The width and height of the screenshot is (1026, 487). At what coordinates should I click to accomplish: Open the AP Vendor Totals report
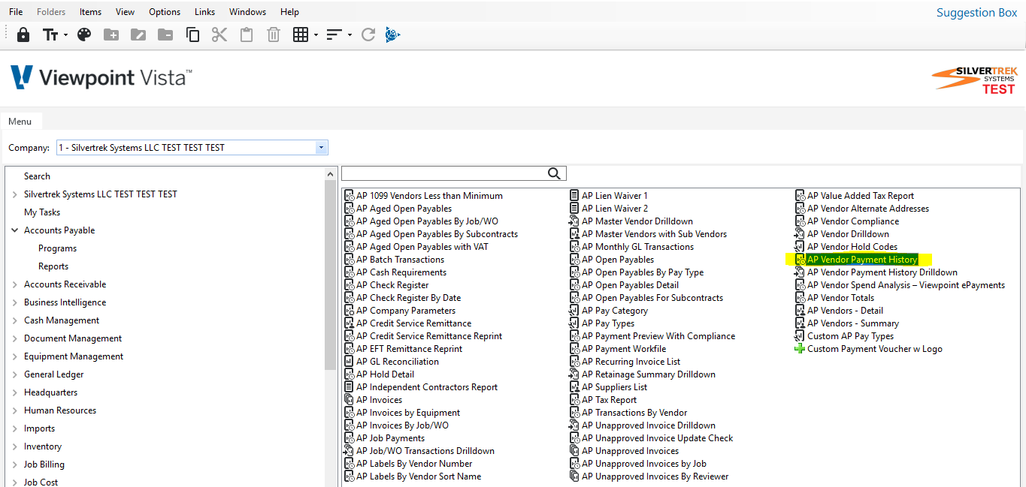pyautogui.click(x=841, y=298)
